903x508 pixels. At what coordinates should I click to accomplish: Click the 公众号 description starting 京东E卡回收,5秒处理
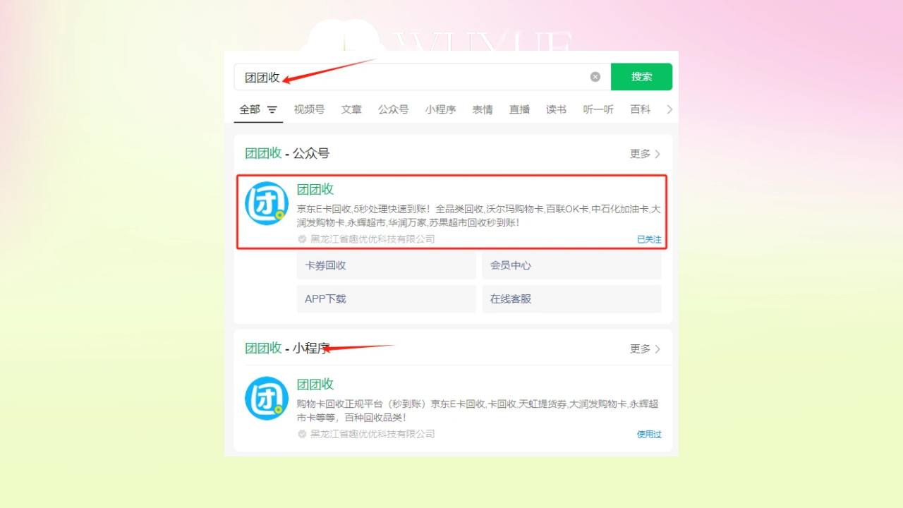point(478,216)
